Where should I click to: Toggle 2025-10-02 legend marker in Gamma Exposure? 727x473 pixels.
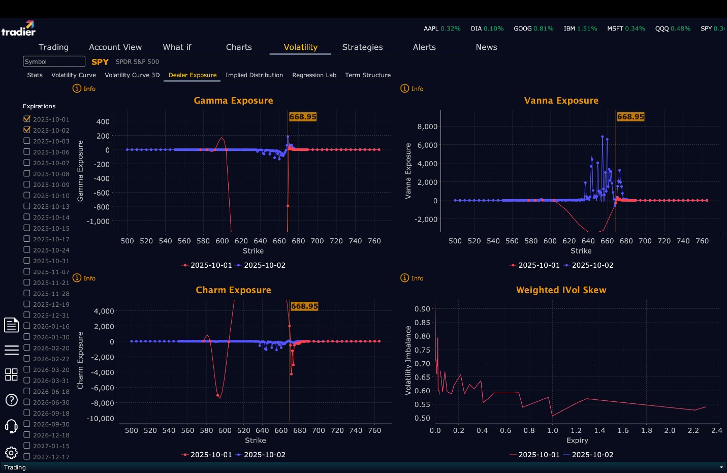238,265
